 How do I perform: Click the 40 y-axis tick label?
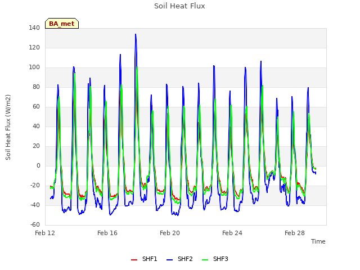36,126
